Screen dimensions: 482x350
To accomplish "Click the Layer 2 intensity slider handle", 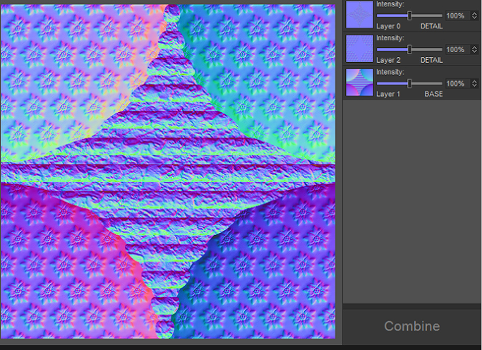I will (x=409, y=49).
